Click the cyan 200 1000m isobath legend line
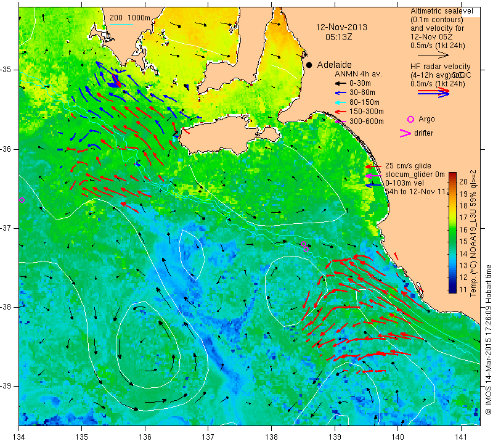This screenshot has width=493, height=444. [x=121, y=25]
